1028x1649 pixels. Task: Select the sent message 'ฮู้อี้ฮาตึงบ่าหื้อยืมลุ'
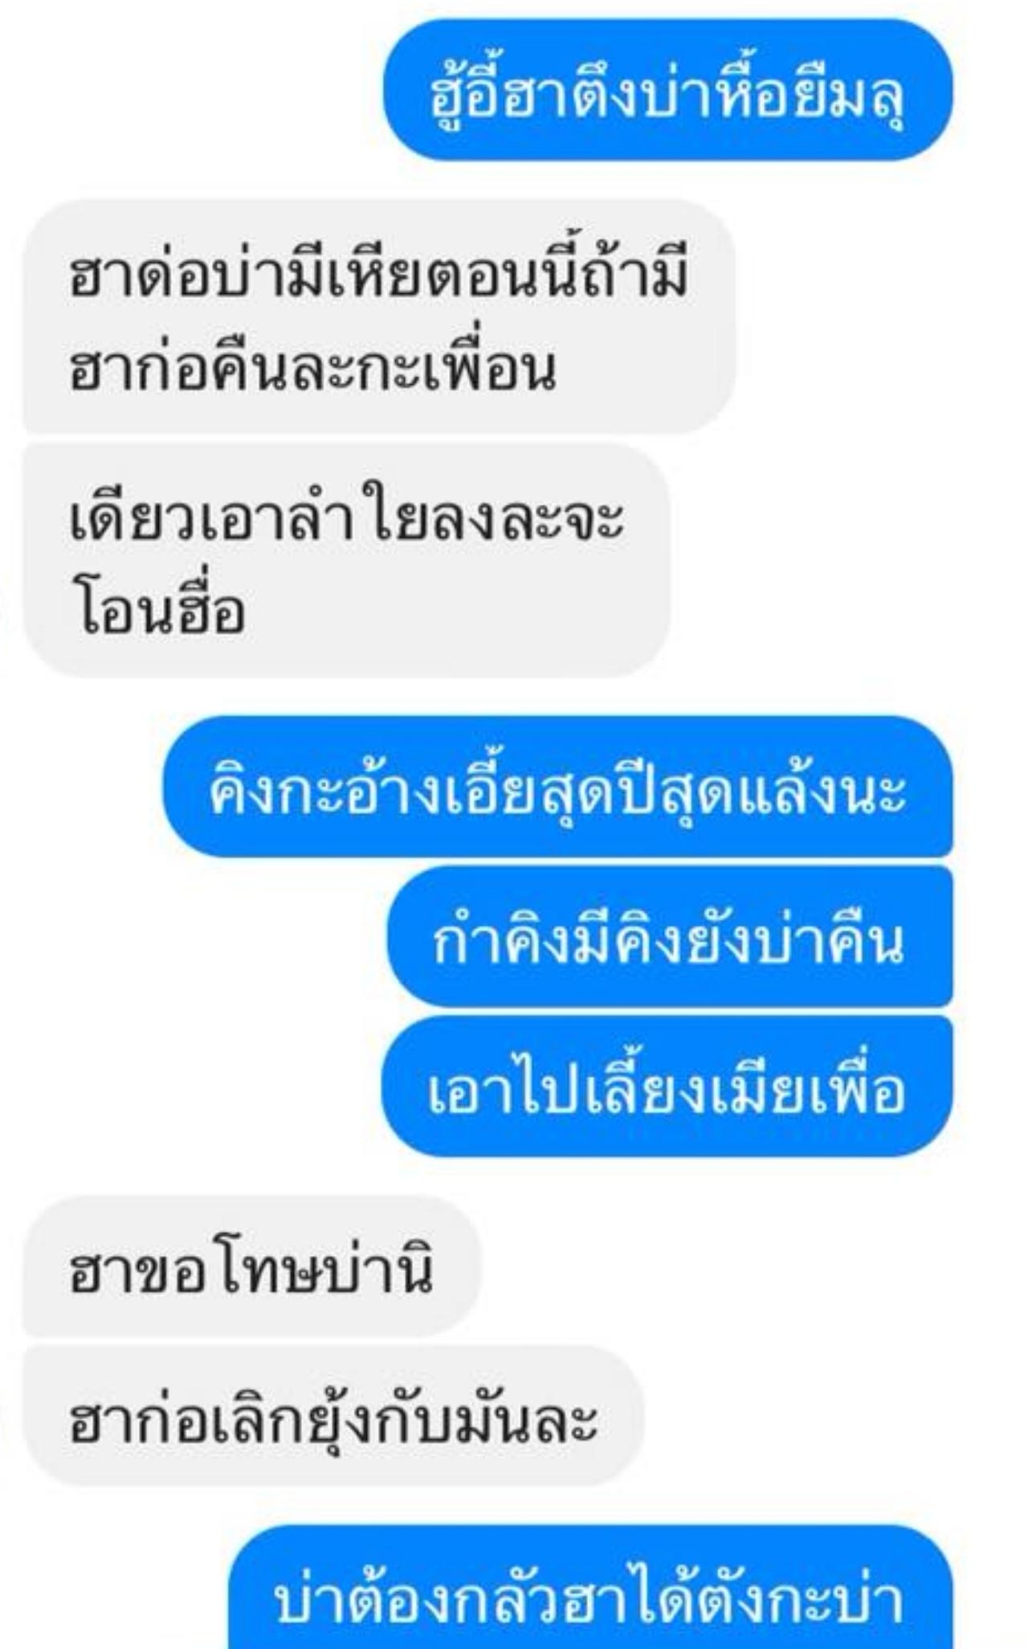point(668,90)
